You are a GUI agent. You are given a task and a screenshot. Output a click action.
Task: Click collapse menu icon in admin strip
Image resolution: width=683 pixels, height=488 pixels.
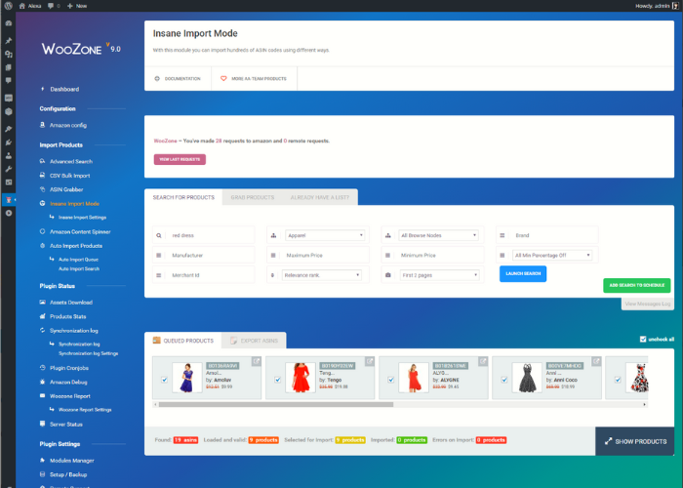(8, 213)
